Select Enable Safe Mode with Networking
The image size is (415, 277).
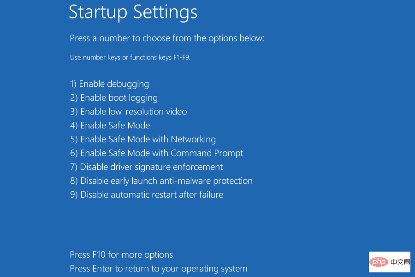pos(142,139)
